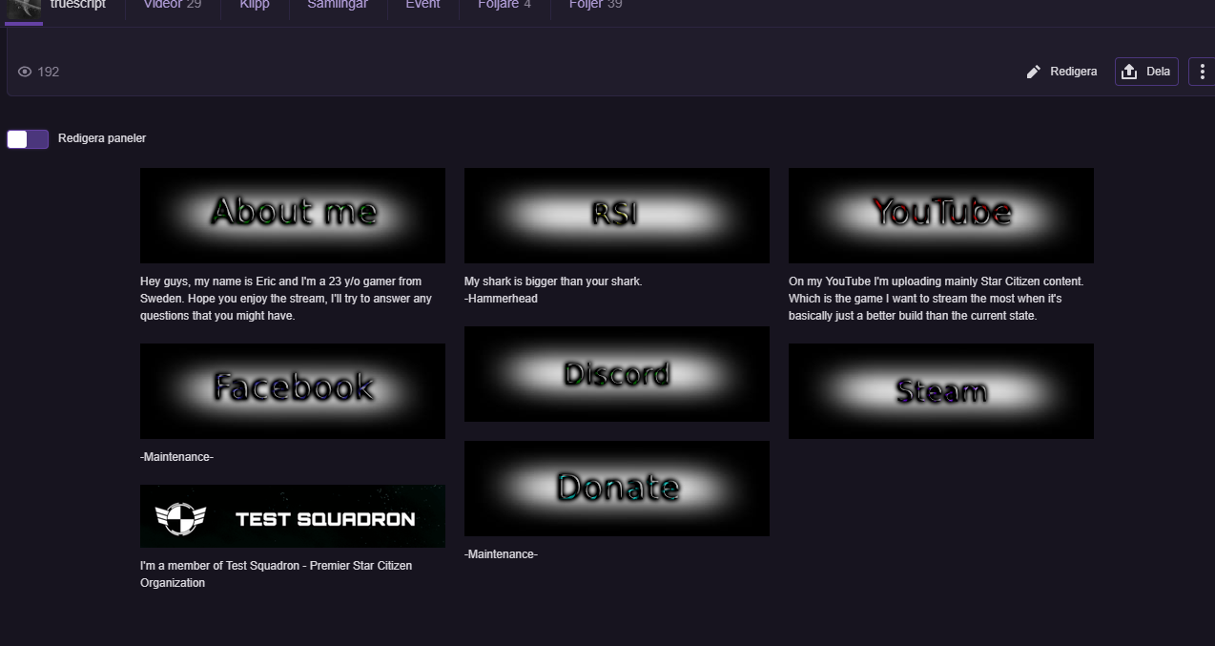The height and width of the screenshot is (646, 1215).
Task: Click the About me panel image
Action: pos(293,216)
